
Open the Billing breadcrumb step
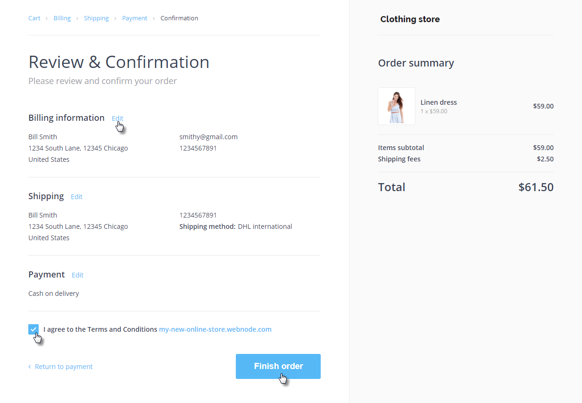click(62, 18)
